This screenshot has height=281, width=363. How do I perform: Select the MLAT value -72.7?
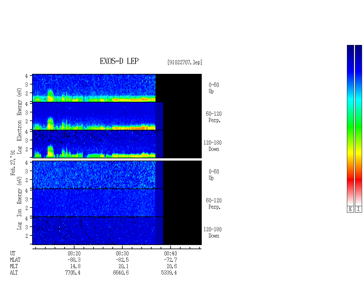click(170, 260)
